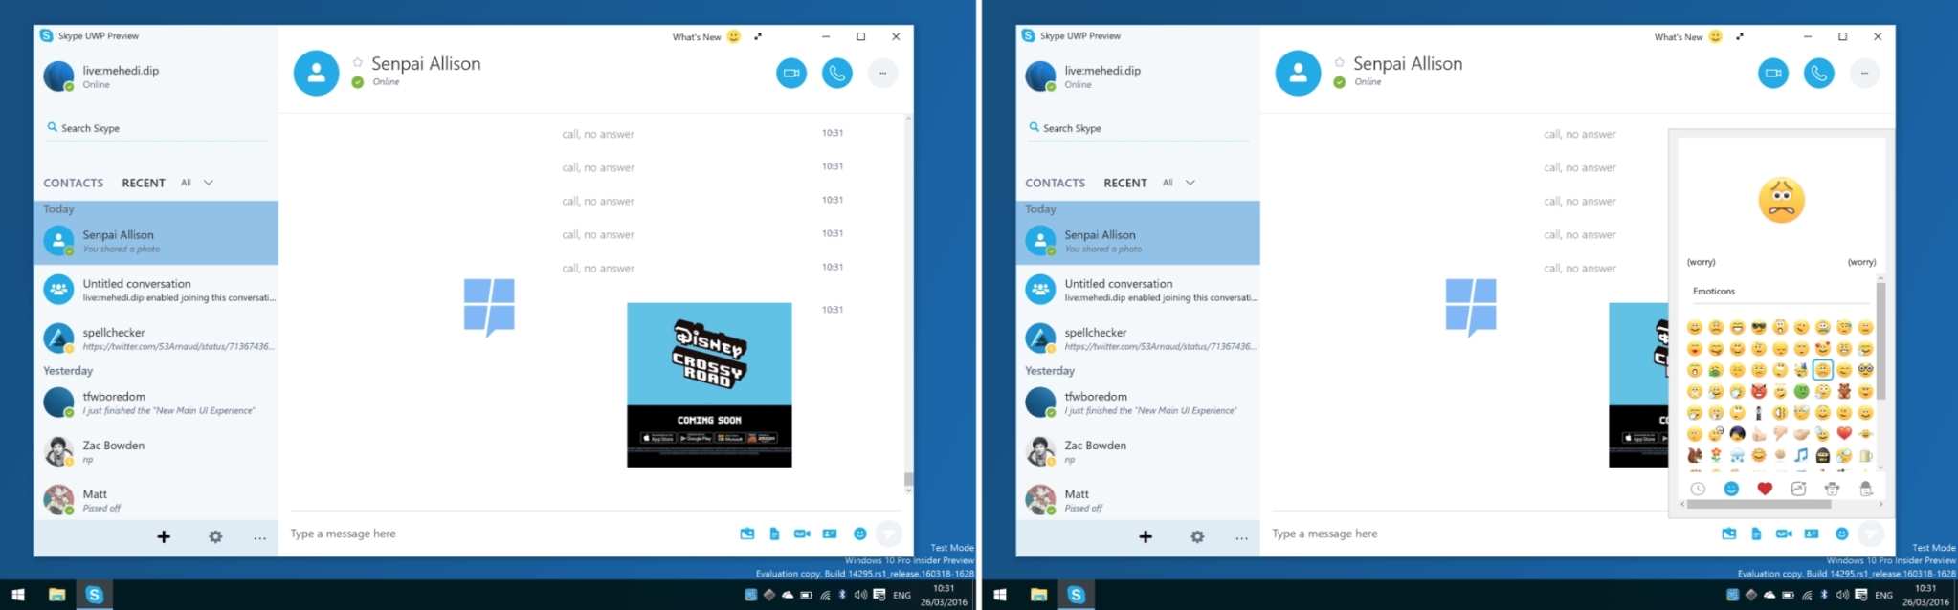
Task: Open more options circle in right window header
Action: click(1864, 73)
